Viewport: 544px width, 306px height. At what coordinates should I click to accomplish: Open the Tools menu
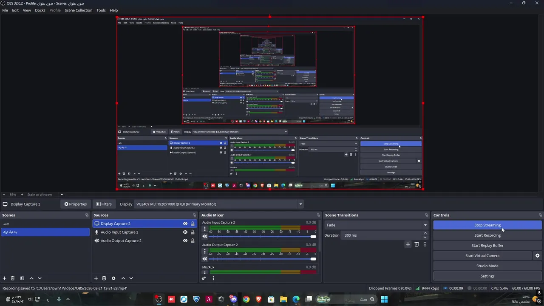pos(101,10)
